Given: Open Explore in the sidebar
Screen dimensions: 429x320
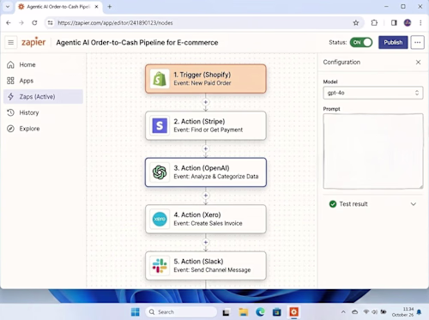Looking at the screenshot, I should 43,129.
